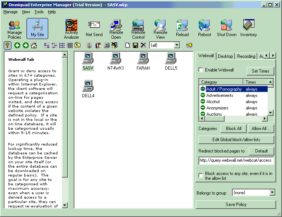Click the yellow key icon
Image resolution: width=282 pixels, height=217 pixels.
click(x=189, y=45)
